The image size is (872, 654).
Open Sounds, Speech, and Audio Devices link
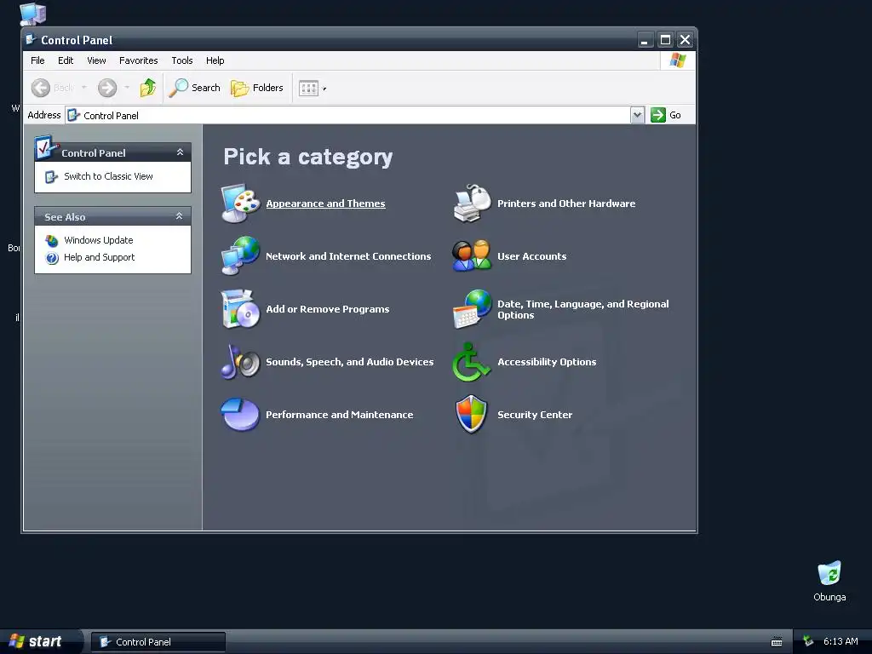pyautogui.click(x=350, y=362)
